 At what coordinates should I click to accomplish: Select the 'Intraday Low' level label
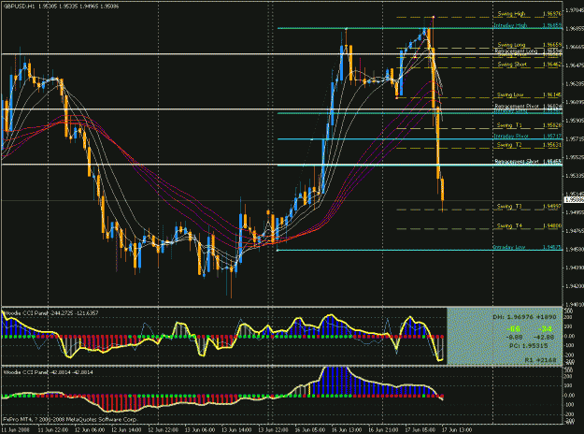click(x=508, y=247)
